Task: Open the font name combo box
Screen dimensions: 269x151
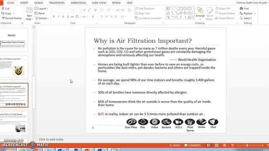Action: pyautogui.click(x=63, y=10)
